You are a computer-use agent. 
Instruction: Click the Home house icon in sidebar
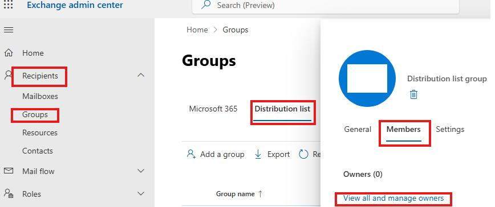9,52
